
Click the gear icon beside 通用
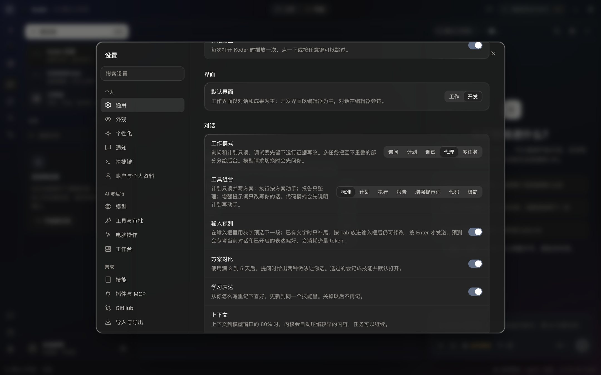(x=108, y=105)
